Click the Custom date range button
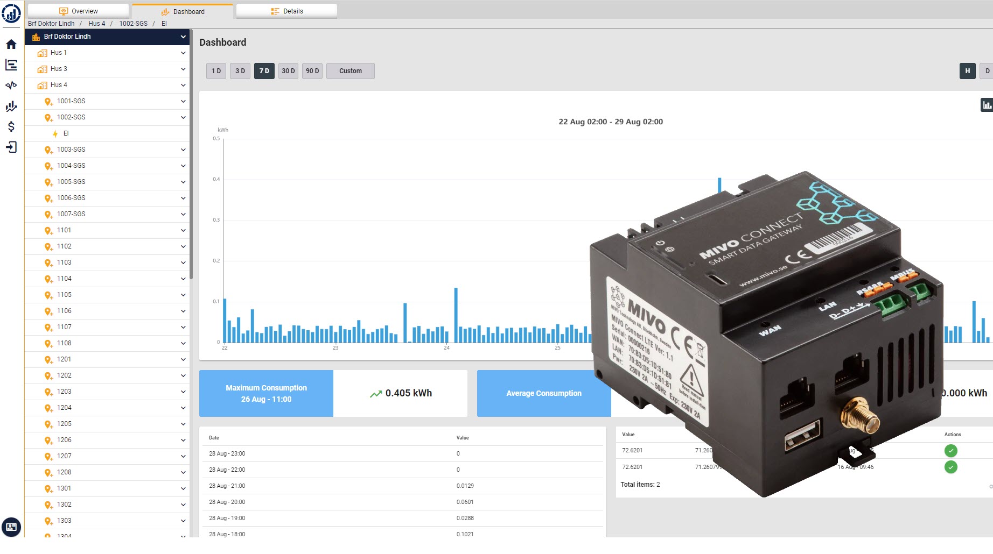The image size is (993, 554). [350, 71]
